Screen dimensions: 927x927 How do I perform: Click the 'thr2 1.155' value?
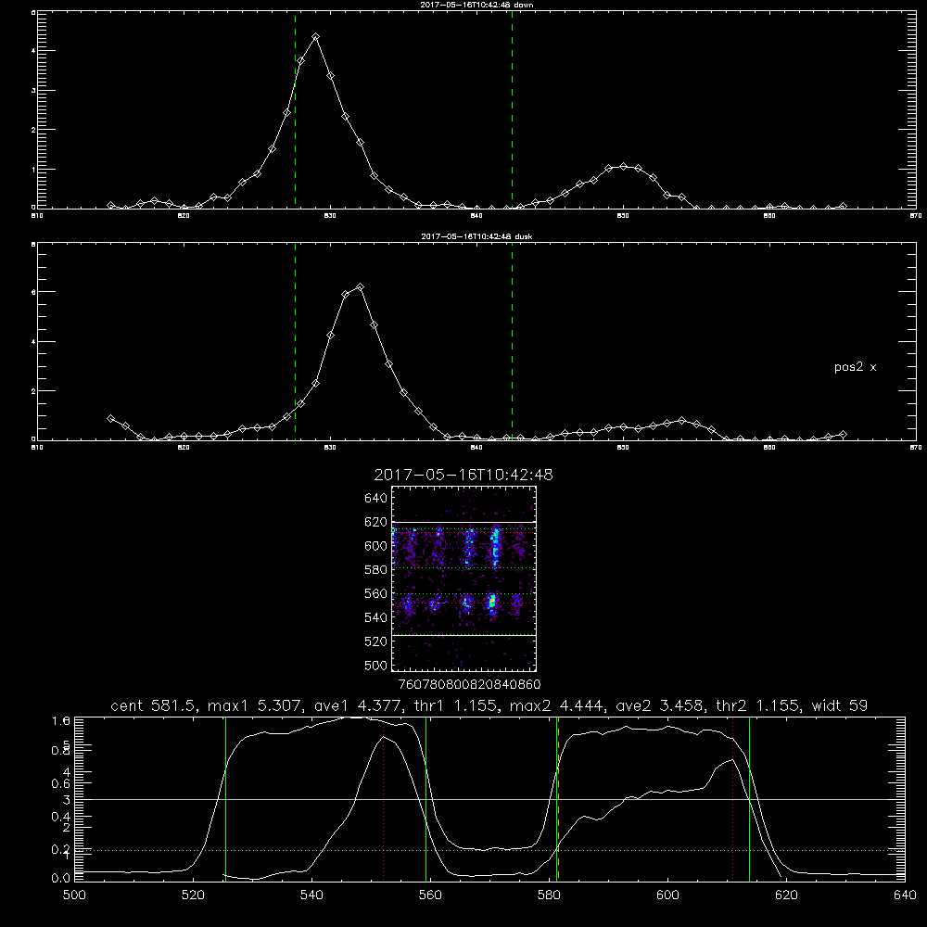click(x=758, y=705)
